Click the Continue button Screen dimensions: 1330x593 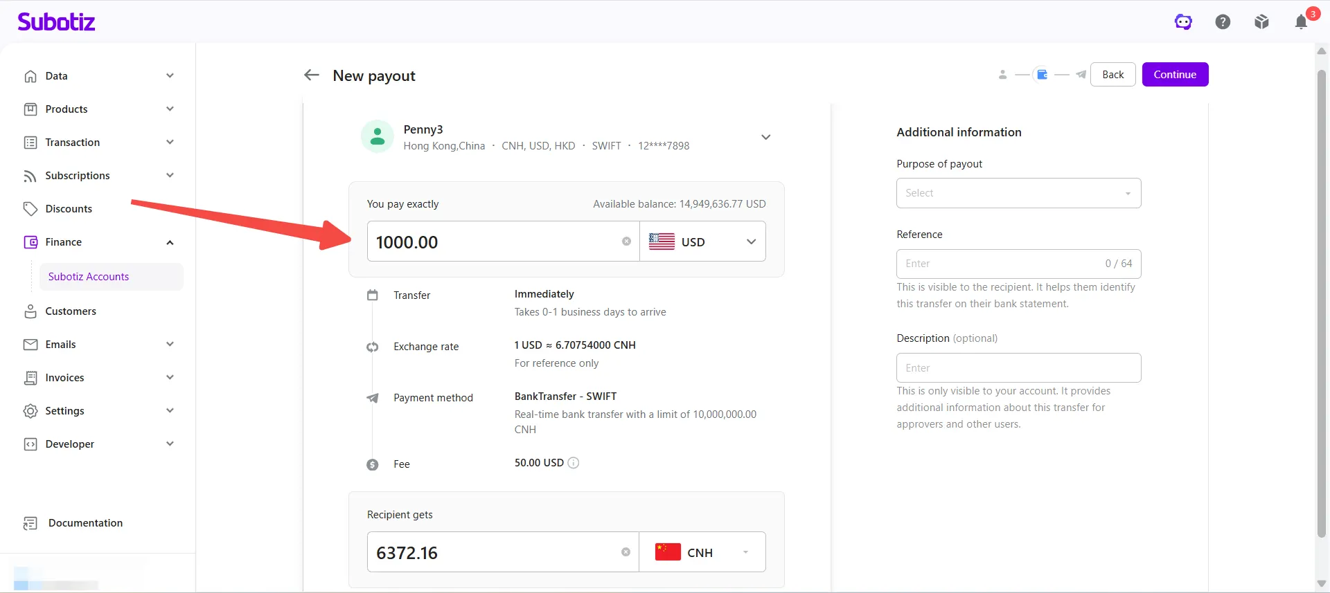(1175, 75)
